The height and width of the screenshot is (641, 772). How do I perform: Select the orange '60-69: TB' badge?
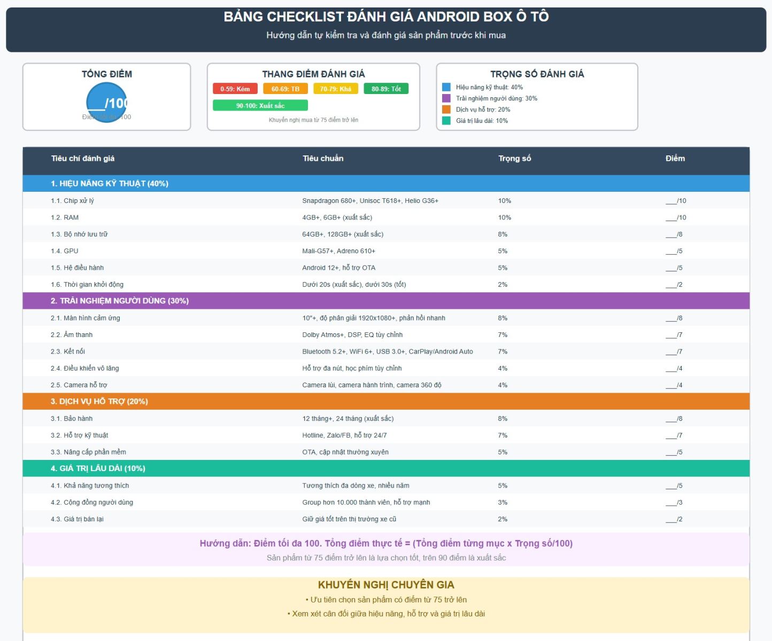click(x=285, y=89)
